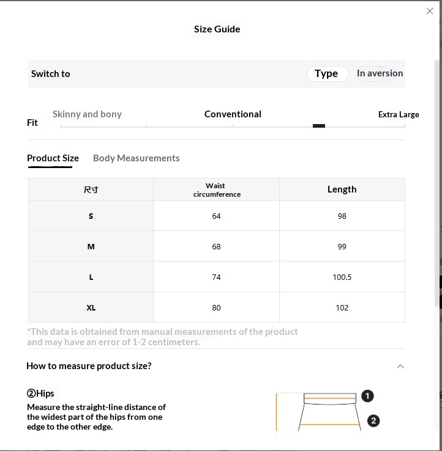The height and width of the screenshot is (451, 442).
Task: Click the Fit slider indicator mark
Action: tap(318, 126)
